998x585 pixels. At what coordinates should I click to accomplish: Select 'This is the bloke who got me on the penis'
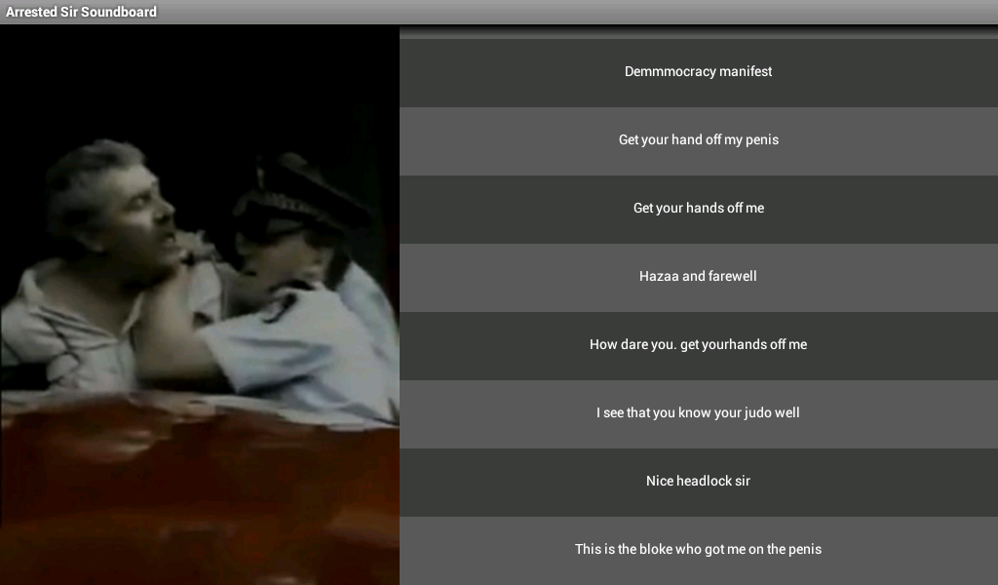(698, 550)
